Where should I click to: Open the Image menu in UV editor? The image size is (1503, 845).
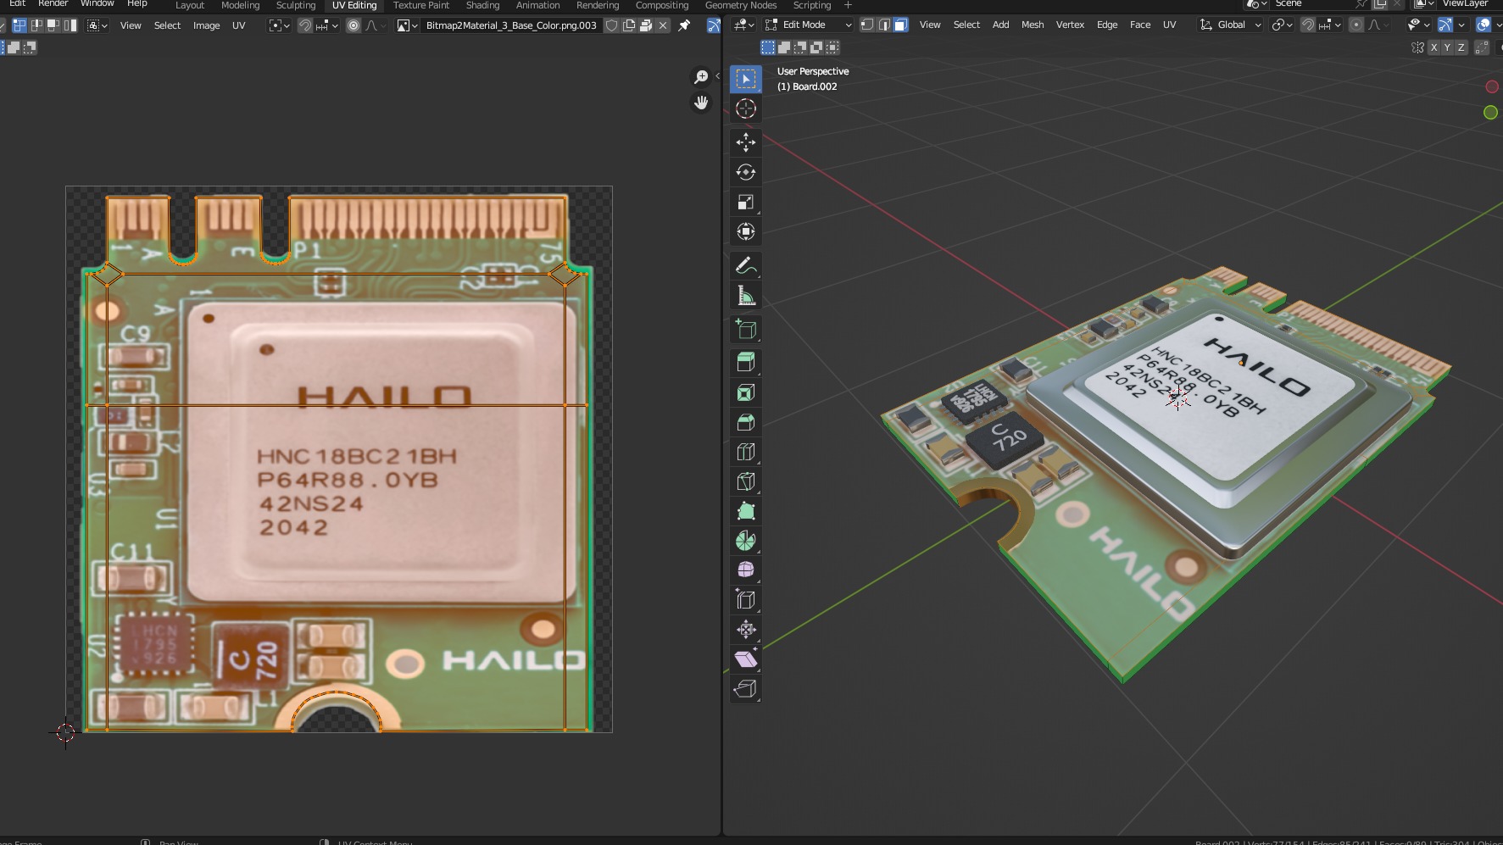pyautogui.click(x=206, y=25)
